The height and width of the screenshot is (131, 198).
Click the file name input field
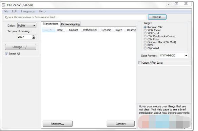pos(75,17)
